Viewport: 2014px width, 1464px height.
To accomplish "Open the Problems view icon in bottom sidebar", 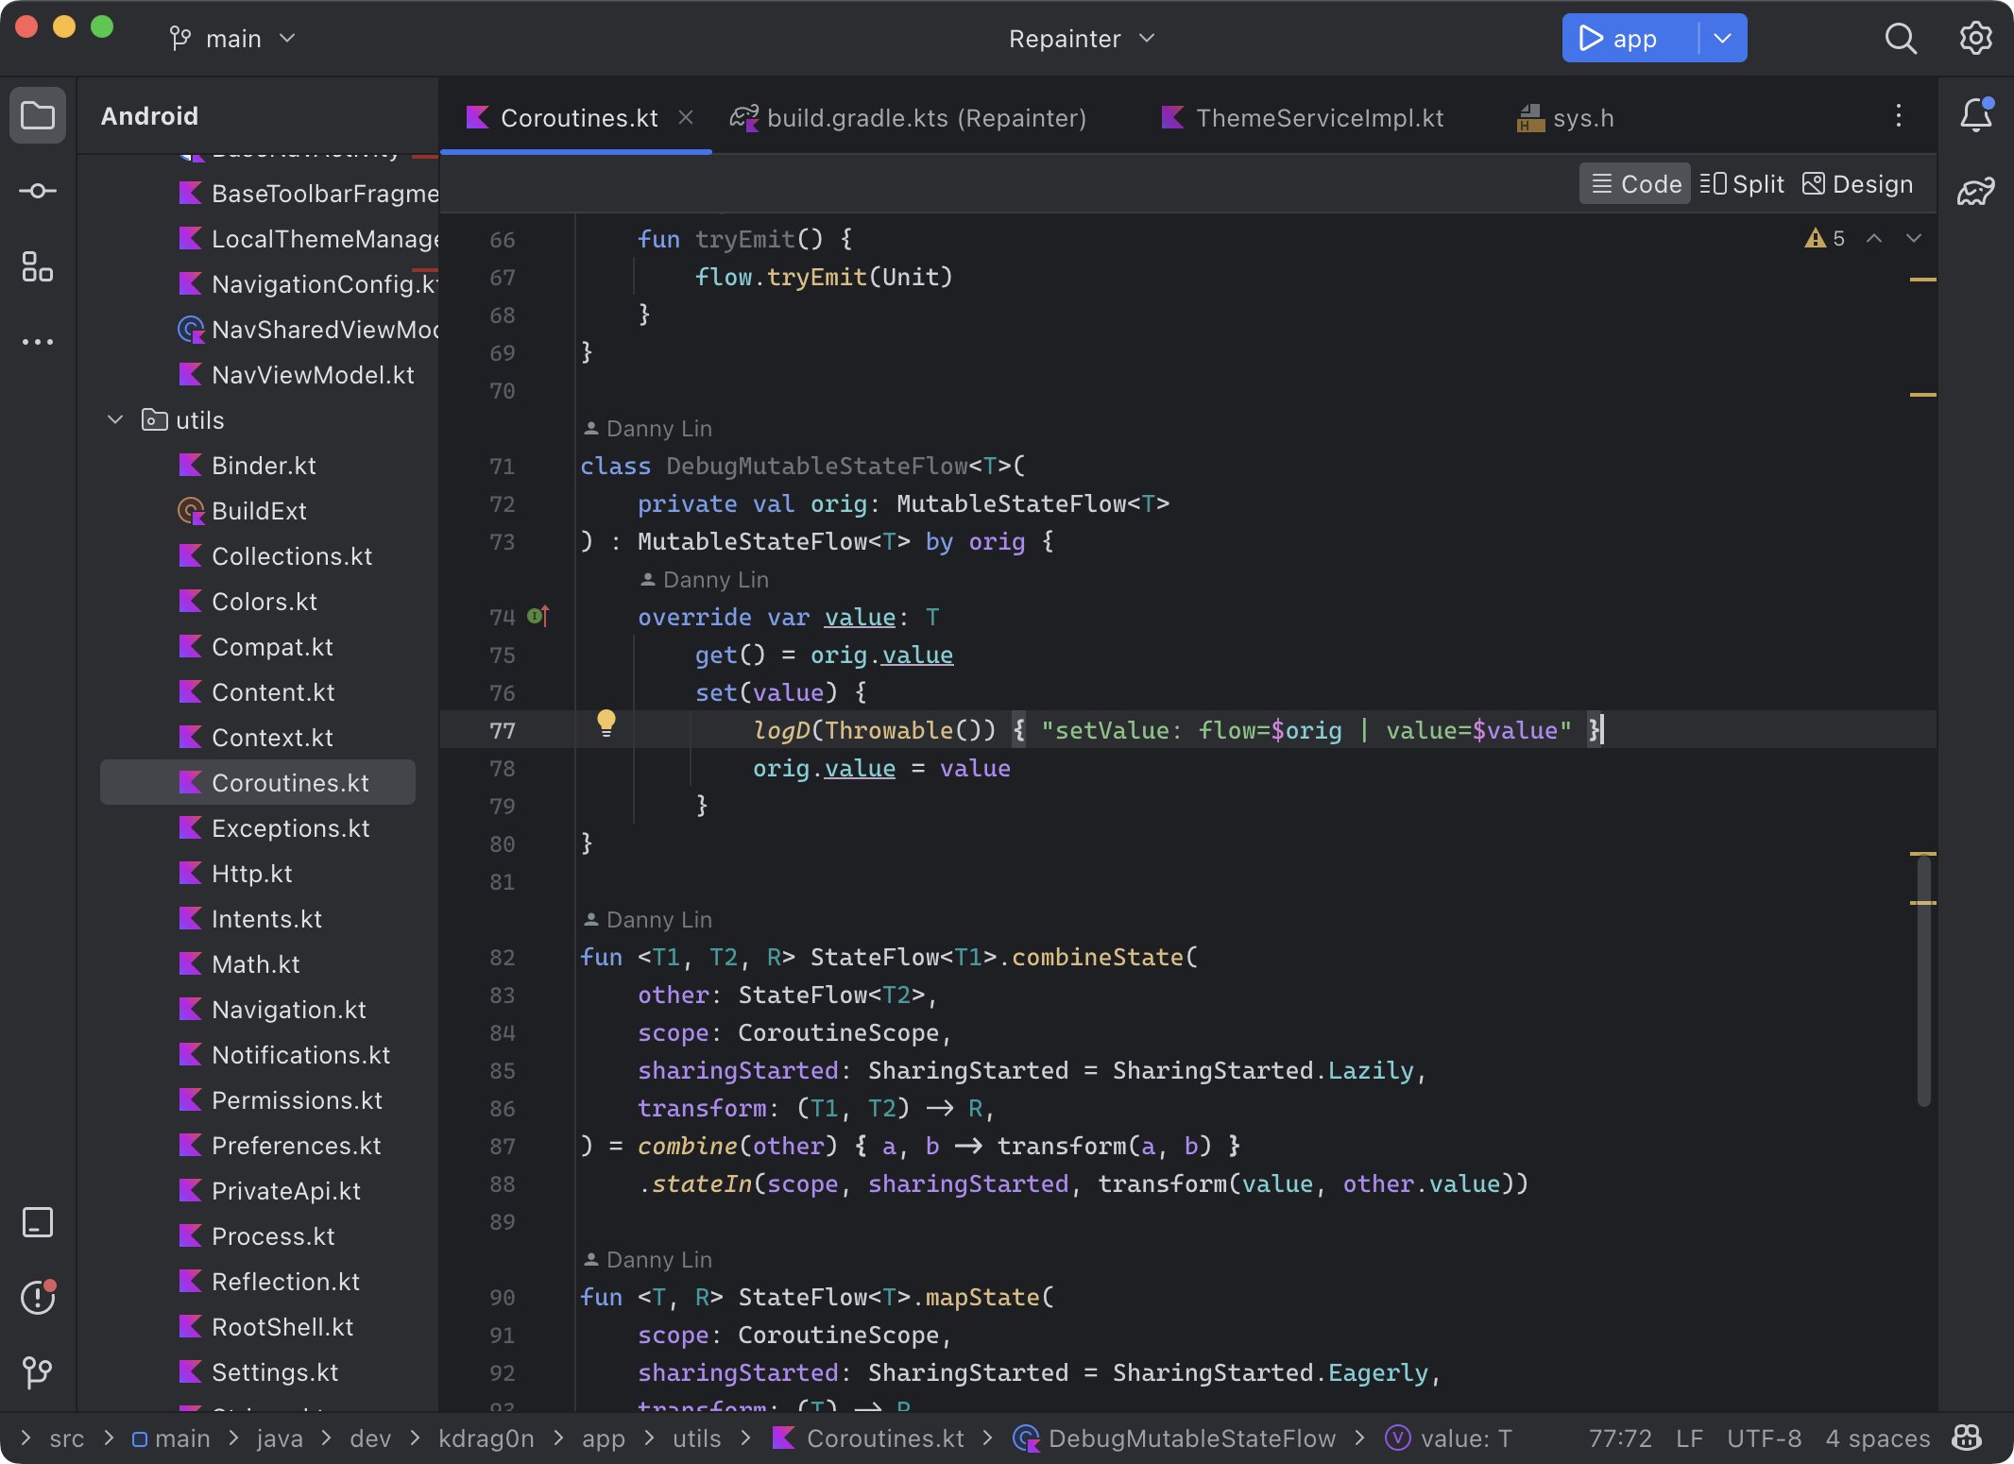I will coord(37,1297).
